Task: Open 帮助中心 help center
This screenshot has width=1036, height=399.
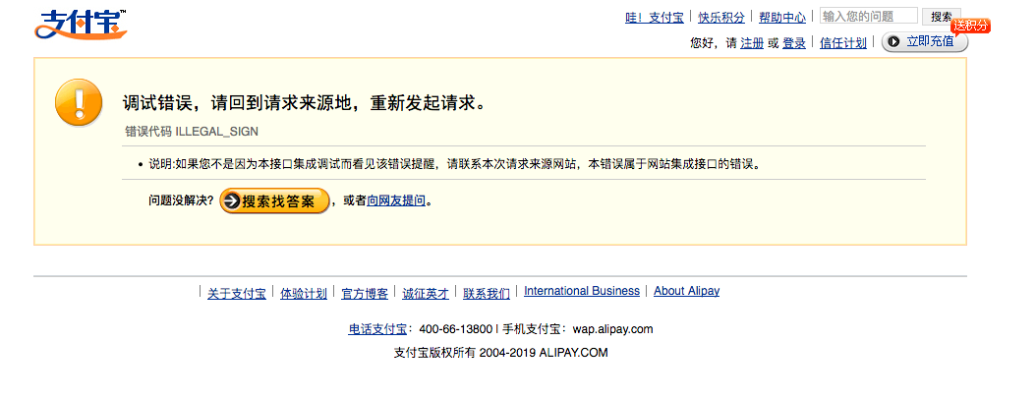Action: (781, 18)
